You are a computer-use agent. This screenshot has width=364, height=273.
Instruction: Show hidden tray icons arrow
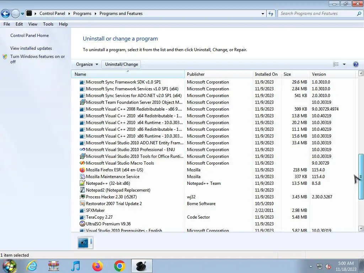point(311,267)
